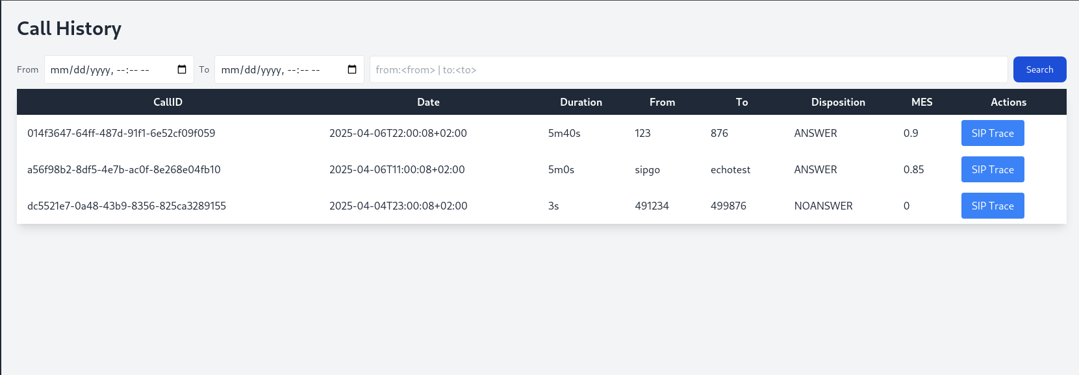View SIP Trace for the NOANSWER call
Image resolution: width=1079 pixels, height=375 pixels.
[x=992, y=206]
